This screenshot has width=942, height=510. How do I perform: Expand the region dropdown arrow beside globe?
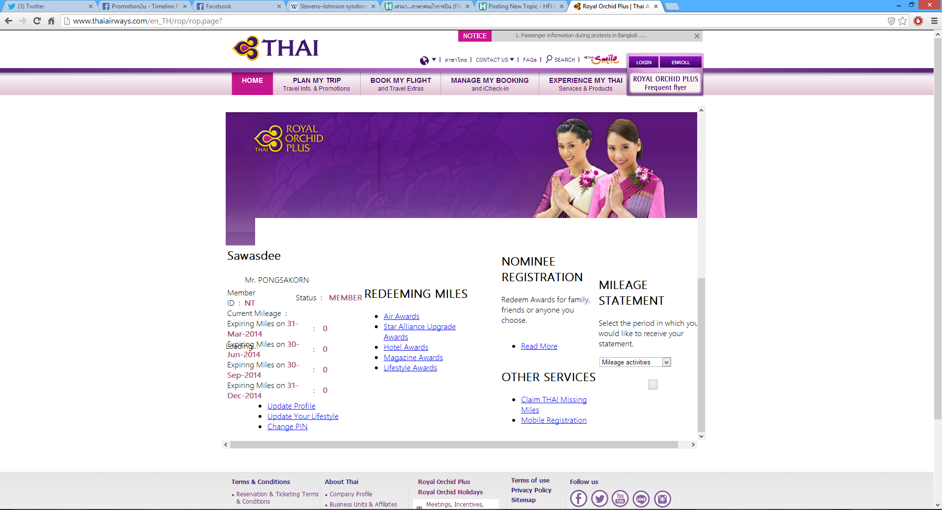coord(434,60)
